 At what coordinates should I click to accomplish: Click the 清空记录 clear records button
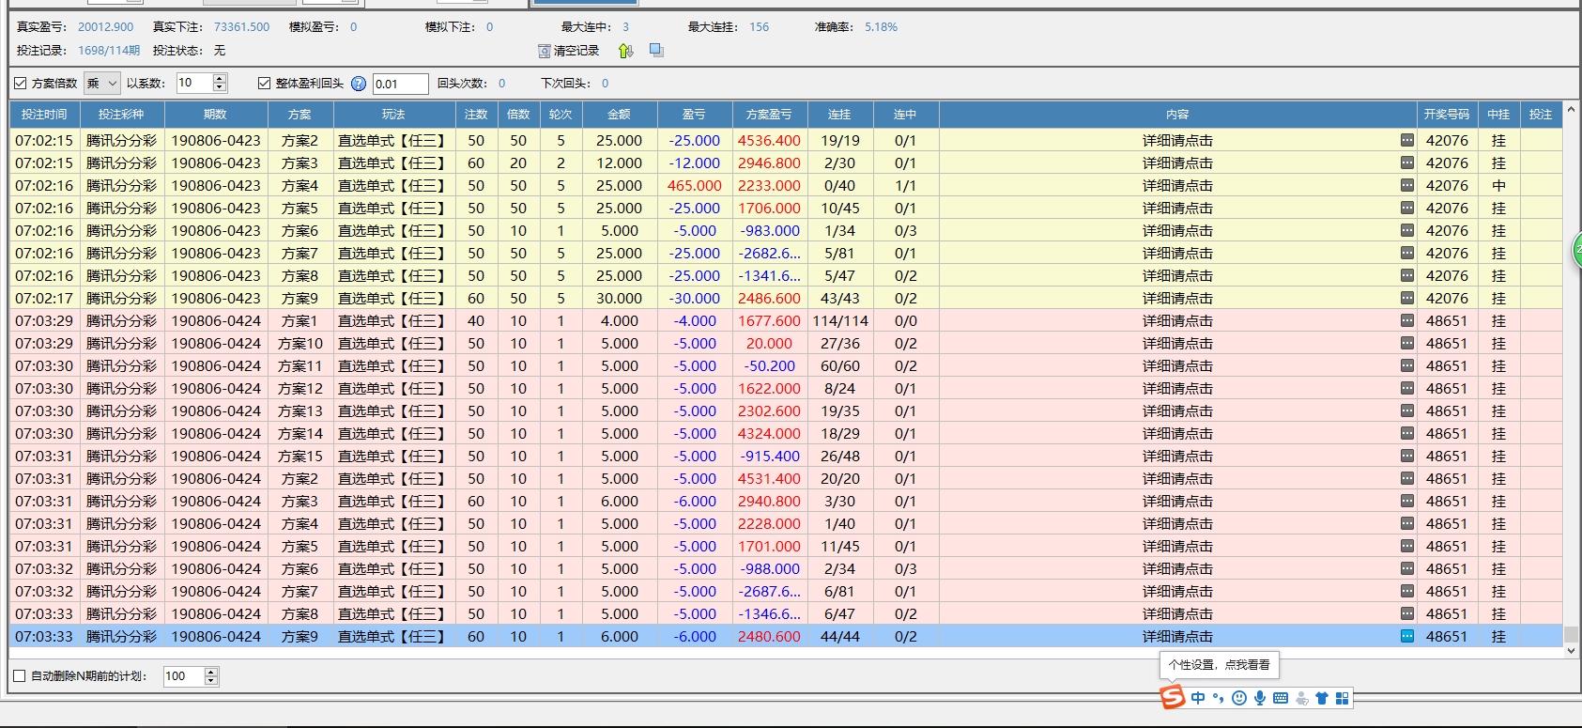point(568,51)
